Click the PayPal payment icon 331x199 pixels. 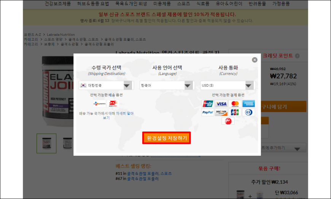(208, 112)
